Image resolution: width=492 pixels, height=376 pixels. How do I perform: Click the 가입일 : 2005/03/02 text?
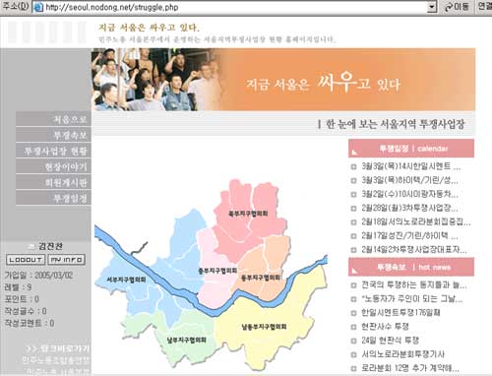point(38,275)
